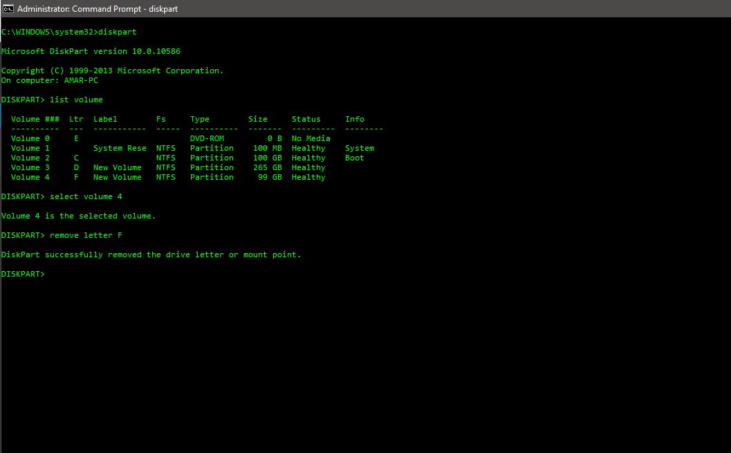Screen dimensions: 731x453
Task: Click the Administrator: Command Prompt title text
Action: pos(98,8)
